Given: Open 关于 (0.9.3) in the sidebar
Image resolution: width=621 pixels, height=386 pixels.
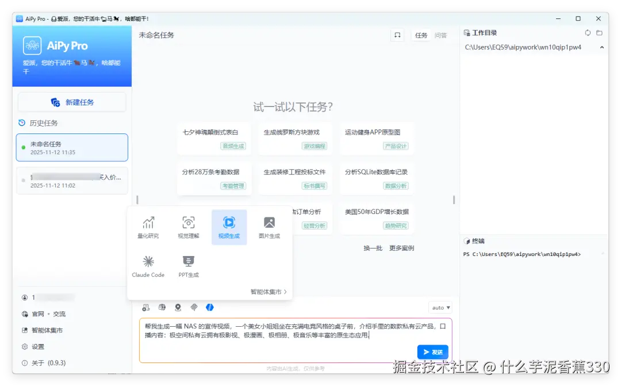Looking at the screenshot, I should point(44,362).
